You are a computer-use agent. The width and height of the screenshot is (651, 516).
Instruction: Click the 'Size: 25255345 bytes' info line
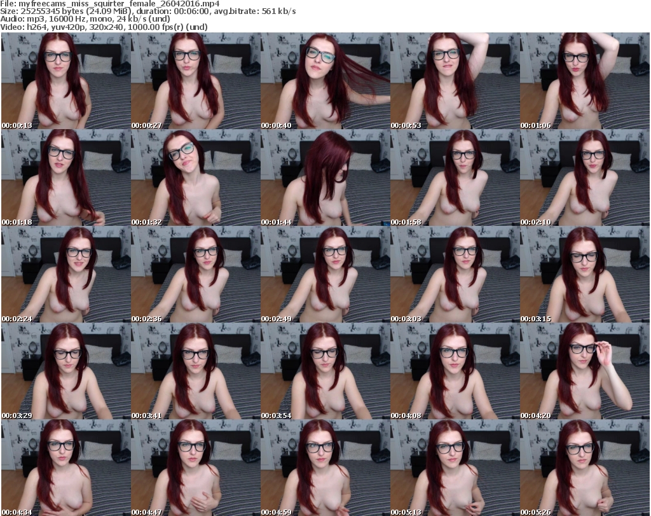tap(148, 11)
